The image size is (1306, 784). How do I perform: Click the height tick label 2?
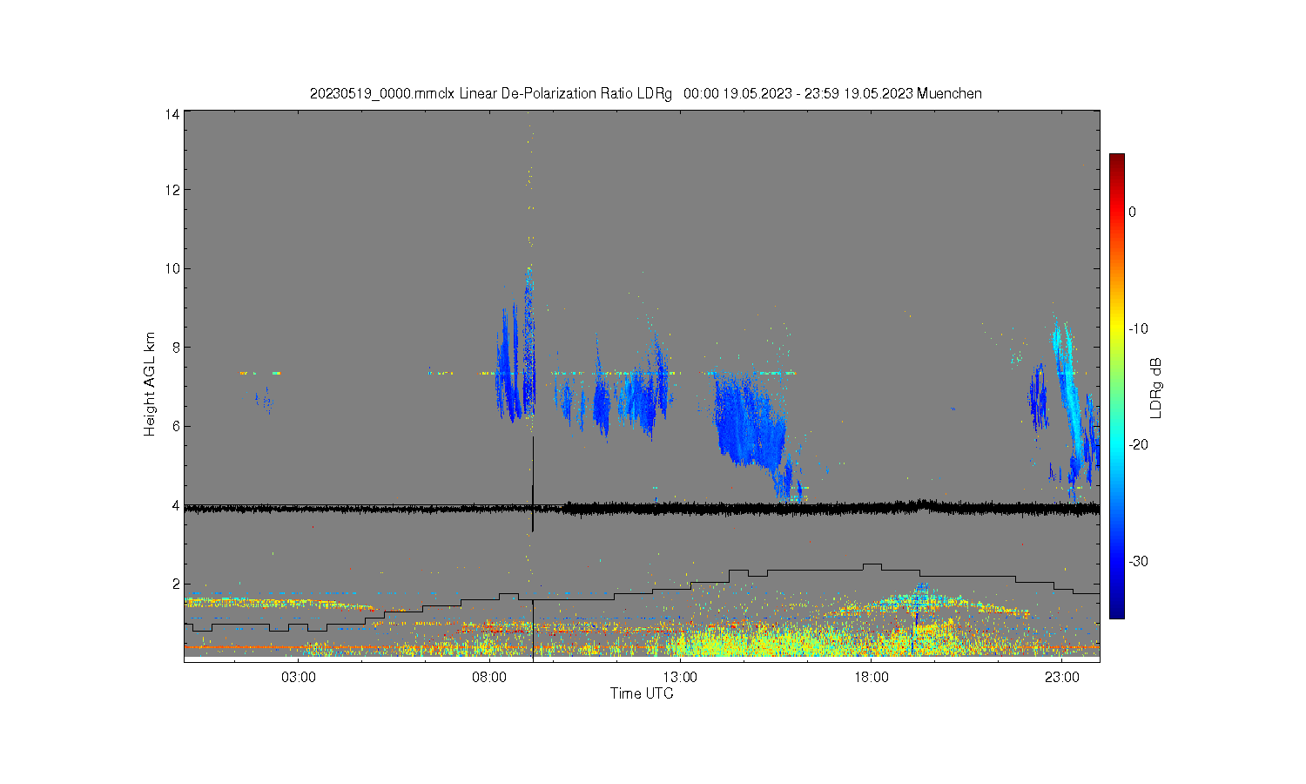pos(176,584)
